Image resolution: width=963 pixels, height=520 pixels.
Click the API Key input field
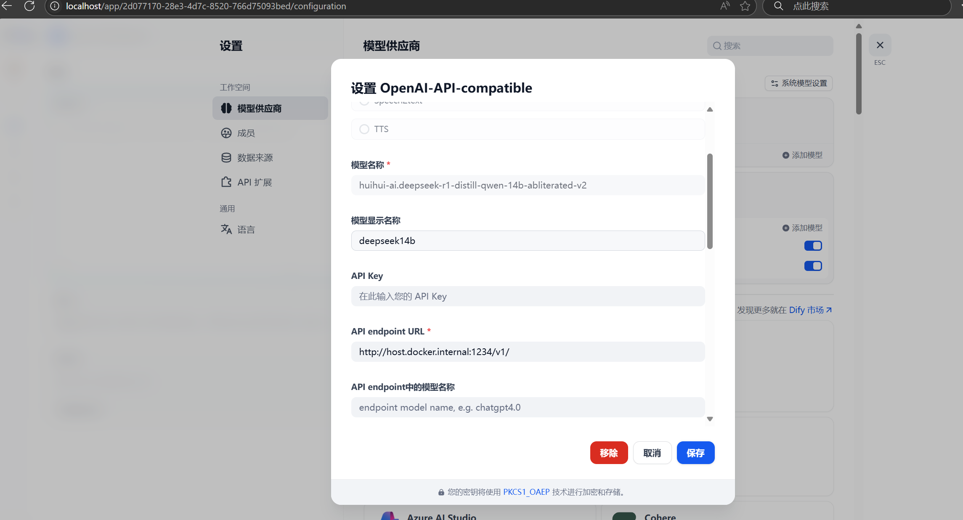pos(528,296)
